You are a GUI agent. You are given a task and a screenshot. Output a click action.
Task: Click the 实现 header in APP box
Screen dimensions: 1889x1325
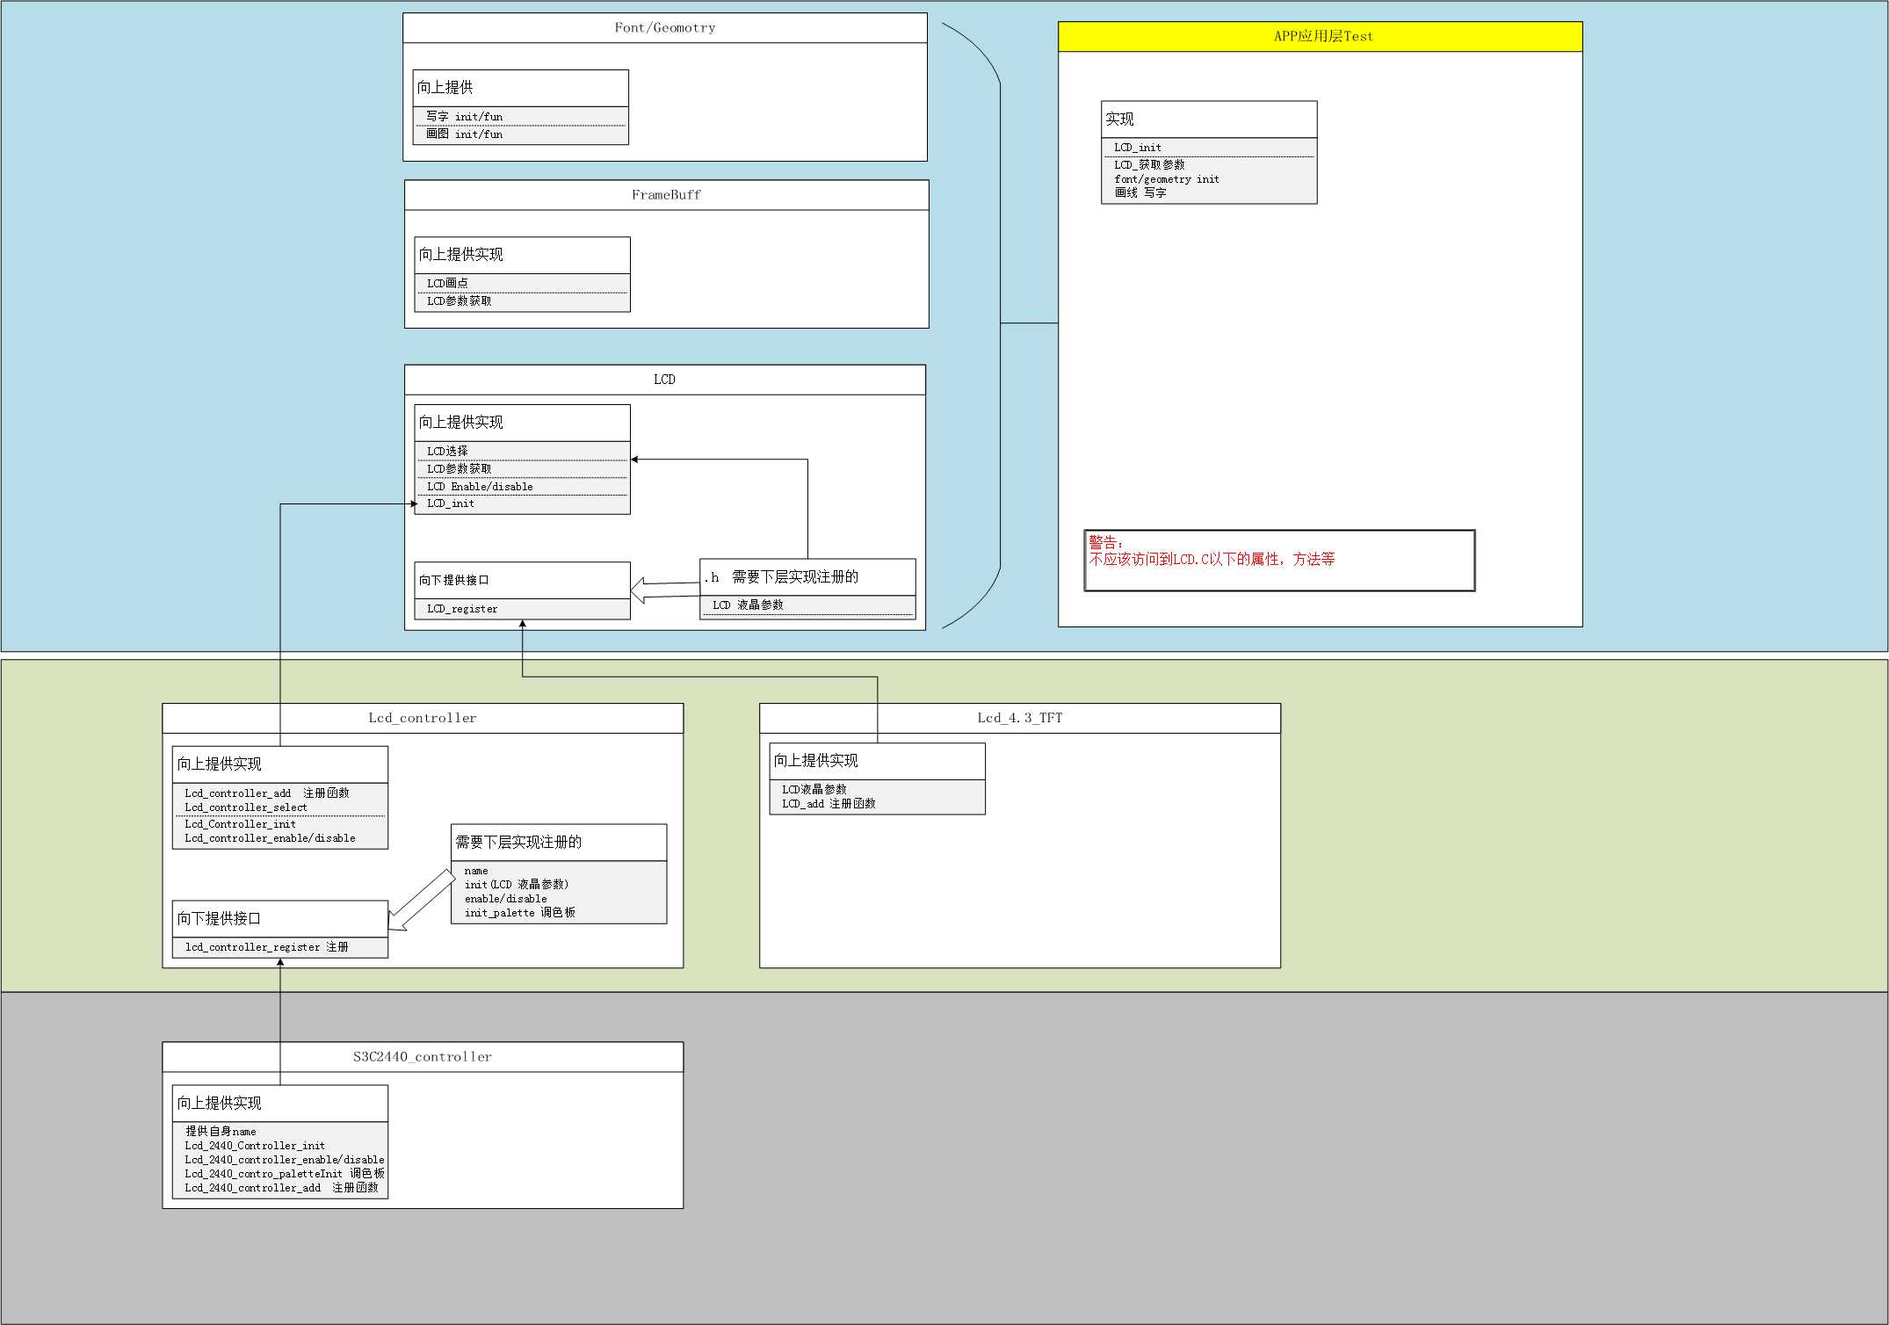click(x=1209, y=119)
